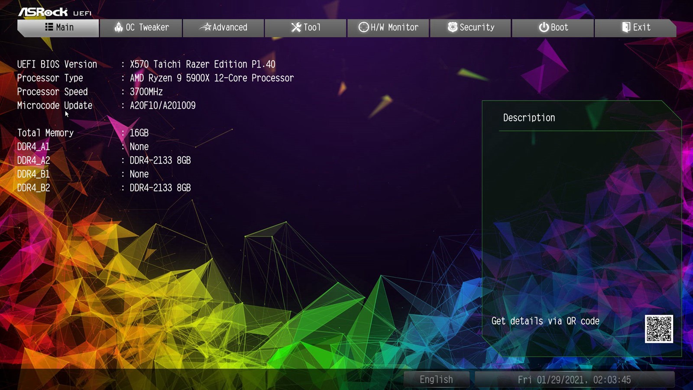Switch to the Main tab label

coord(65,27)
